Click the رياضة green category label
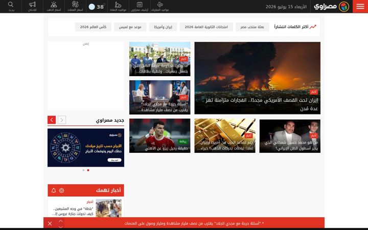368x230 pixels. (182, 142)
